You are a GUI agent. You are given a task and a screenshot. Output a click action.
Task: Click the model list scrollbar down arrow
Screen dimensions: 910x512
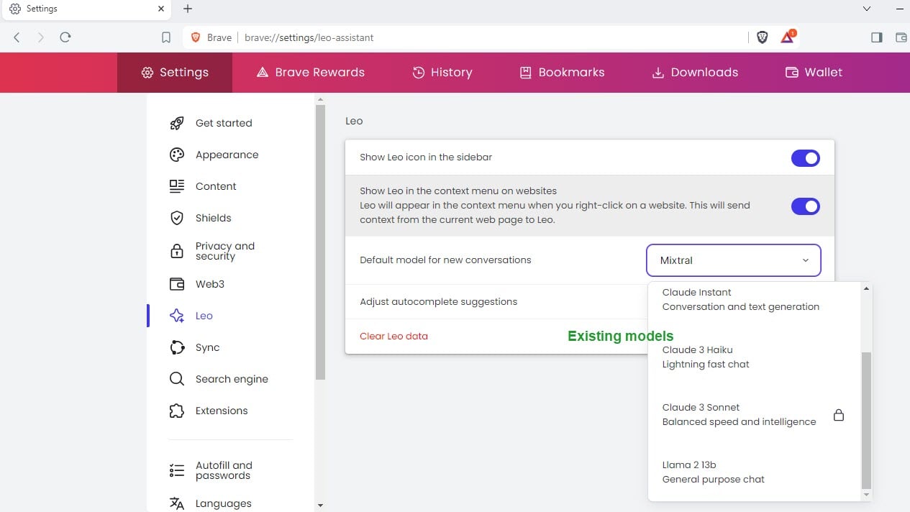(x=866, y=495)
